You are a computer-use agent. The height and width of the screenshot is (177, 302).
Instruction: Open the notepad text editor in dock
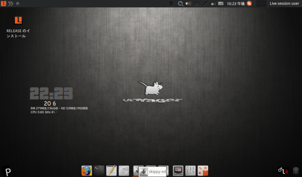(x=111, y=171)
